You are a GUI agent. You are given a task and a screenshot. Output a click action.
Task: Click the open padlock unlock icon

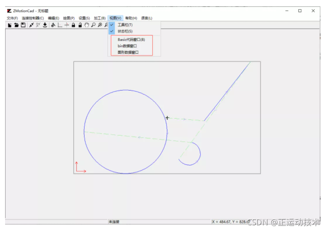(80, 25)
